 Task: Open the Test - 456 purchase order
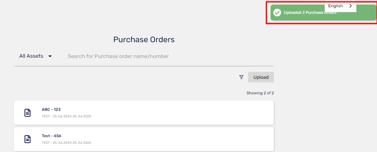point(51,136)
